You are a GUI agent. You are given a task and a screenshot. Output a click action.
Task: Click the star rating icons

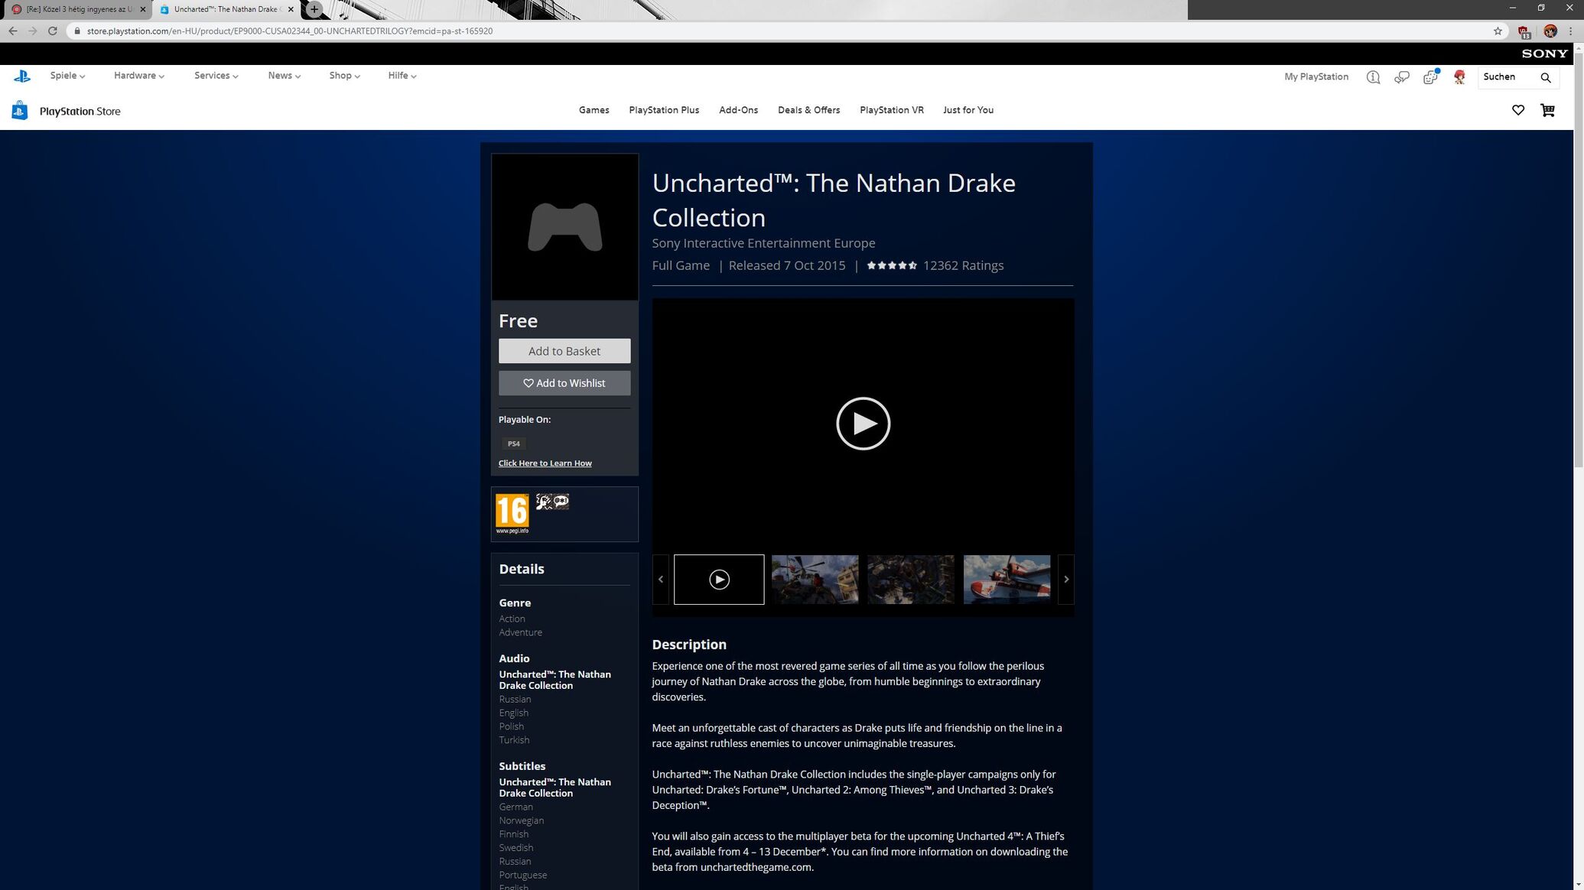click(x=892, y=265)
